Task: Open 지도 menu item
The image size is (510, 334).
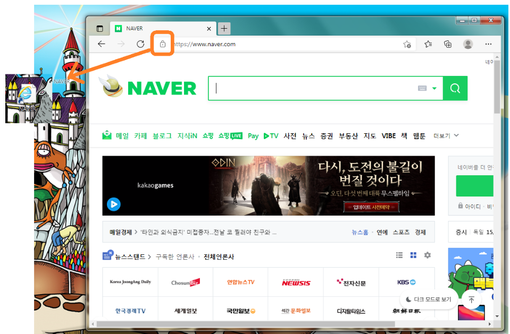Action: point(370,135)
